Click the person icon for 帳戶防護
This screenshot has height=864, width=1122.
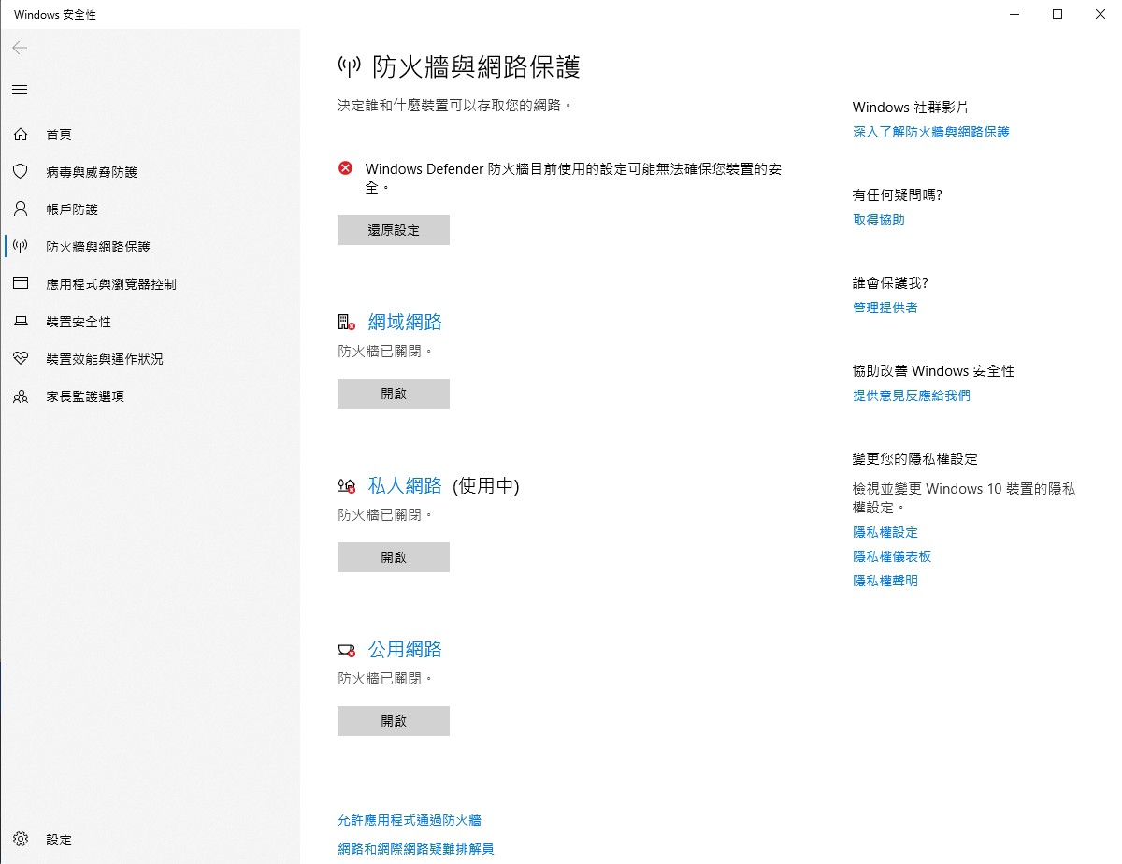coord(21,209)
